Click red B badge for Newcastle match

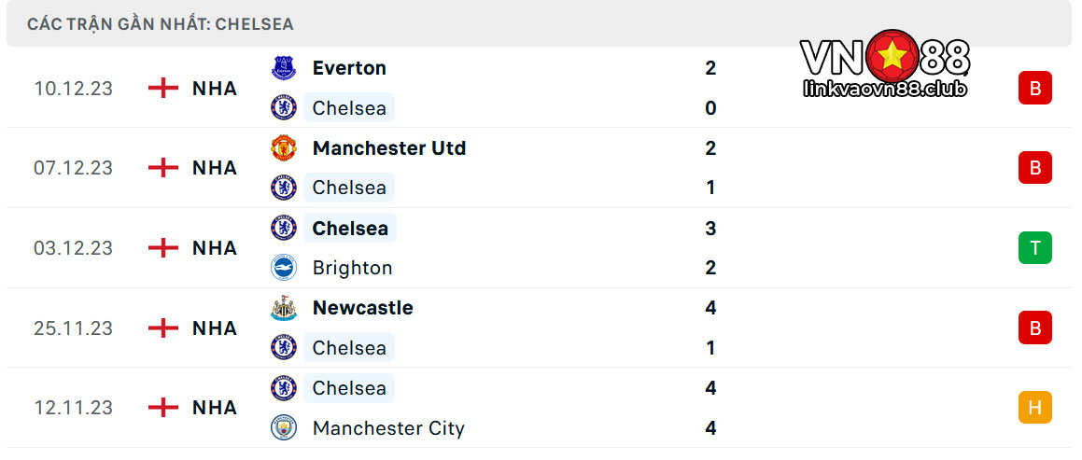point(1035,328)
